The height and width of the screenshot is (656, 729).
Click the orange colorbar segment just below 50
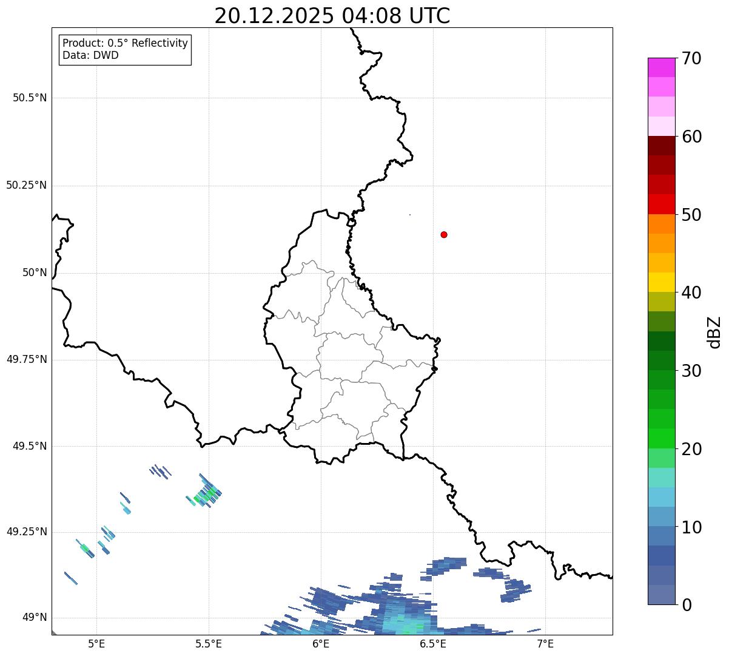point(661,224)
